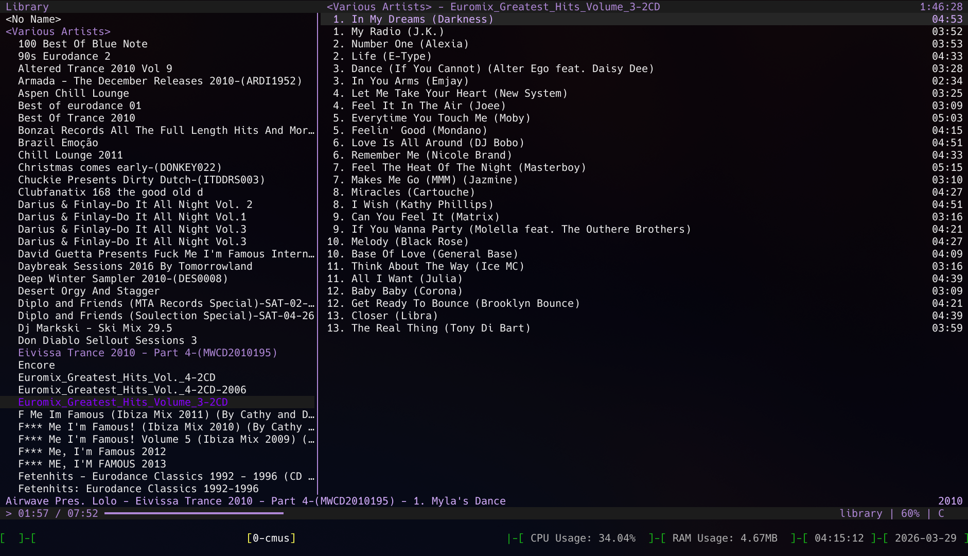
Task: Select the "Euromix_Greatest_Hits_Vol._4-2CD" album
Action: (116, 377)
